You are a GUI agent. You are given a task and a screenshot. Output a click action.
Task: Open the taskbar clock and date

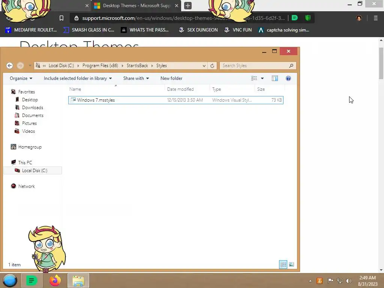click(x=367, y=281)
